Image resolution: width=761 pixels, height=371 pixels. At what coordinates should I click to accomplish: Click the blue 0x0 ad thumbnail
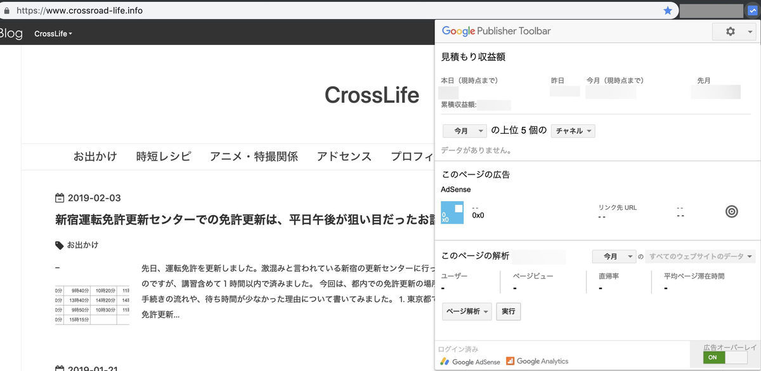pyautogui.click(x=452, y=214)
